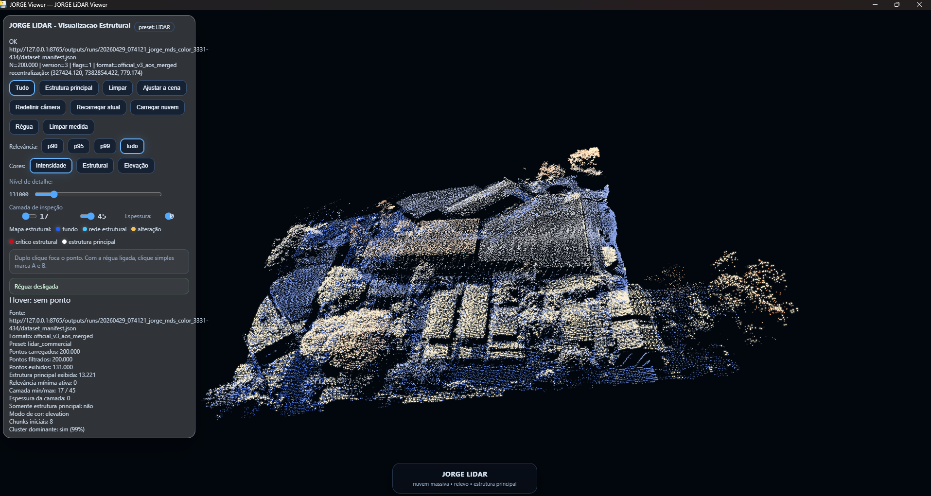The width and height of the screenshot is (931, 496).
Task: Click the Cluster dominante: sim (99%) line
Action: click(x=47, y=429)
